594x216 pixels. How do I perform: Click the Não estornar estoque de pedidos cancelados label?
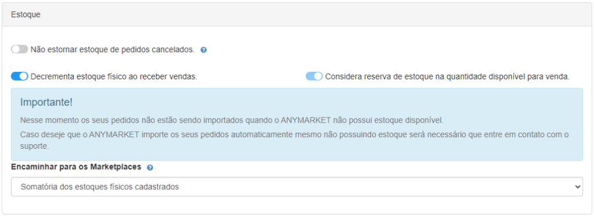pyautogui.click(x=113, y=50)
